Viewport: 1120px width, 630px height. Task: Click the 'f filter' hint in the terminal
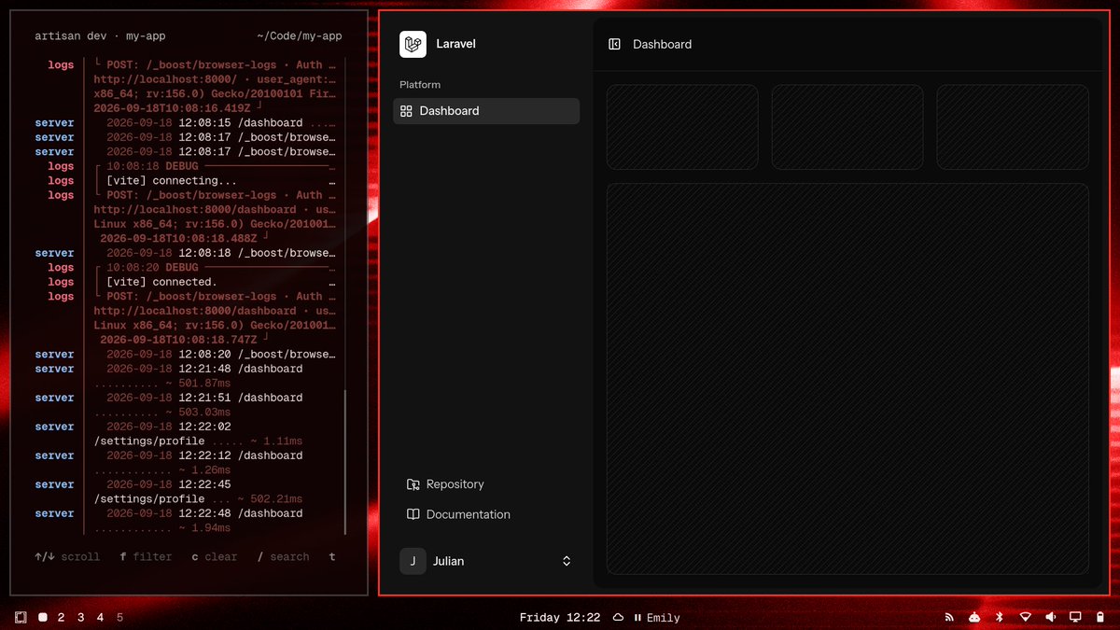[x=146, y=557]
